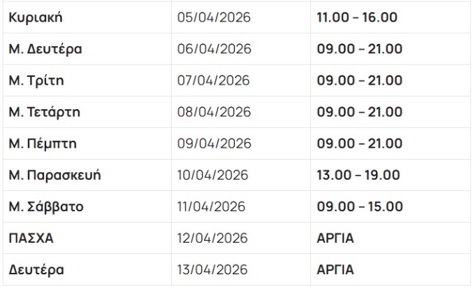The height and width of the screenshot is (289, 473).
Task: Select the date 05/04/2026
Action: pos(214,17)
